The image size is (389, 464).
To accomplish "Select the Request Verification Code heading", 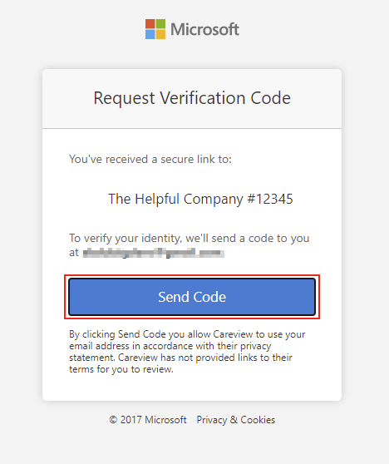I will click(192, 98).
